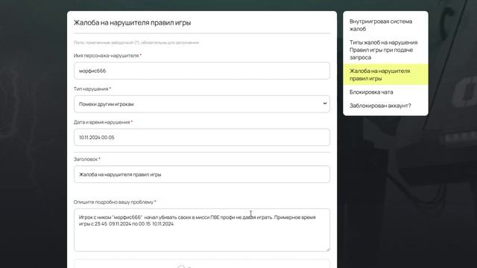Focus the date field showing 10.11.2024 00:05

(x=202, y=137)
